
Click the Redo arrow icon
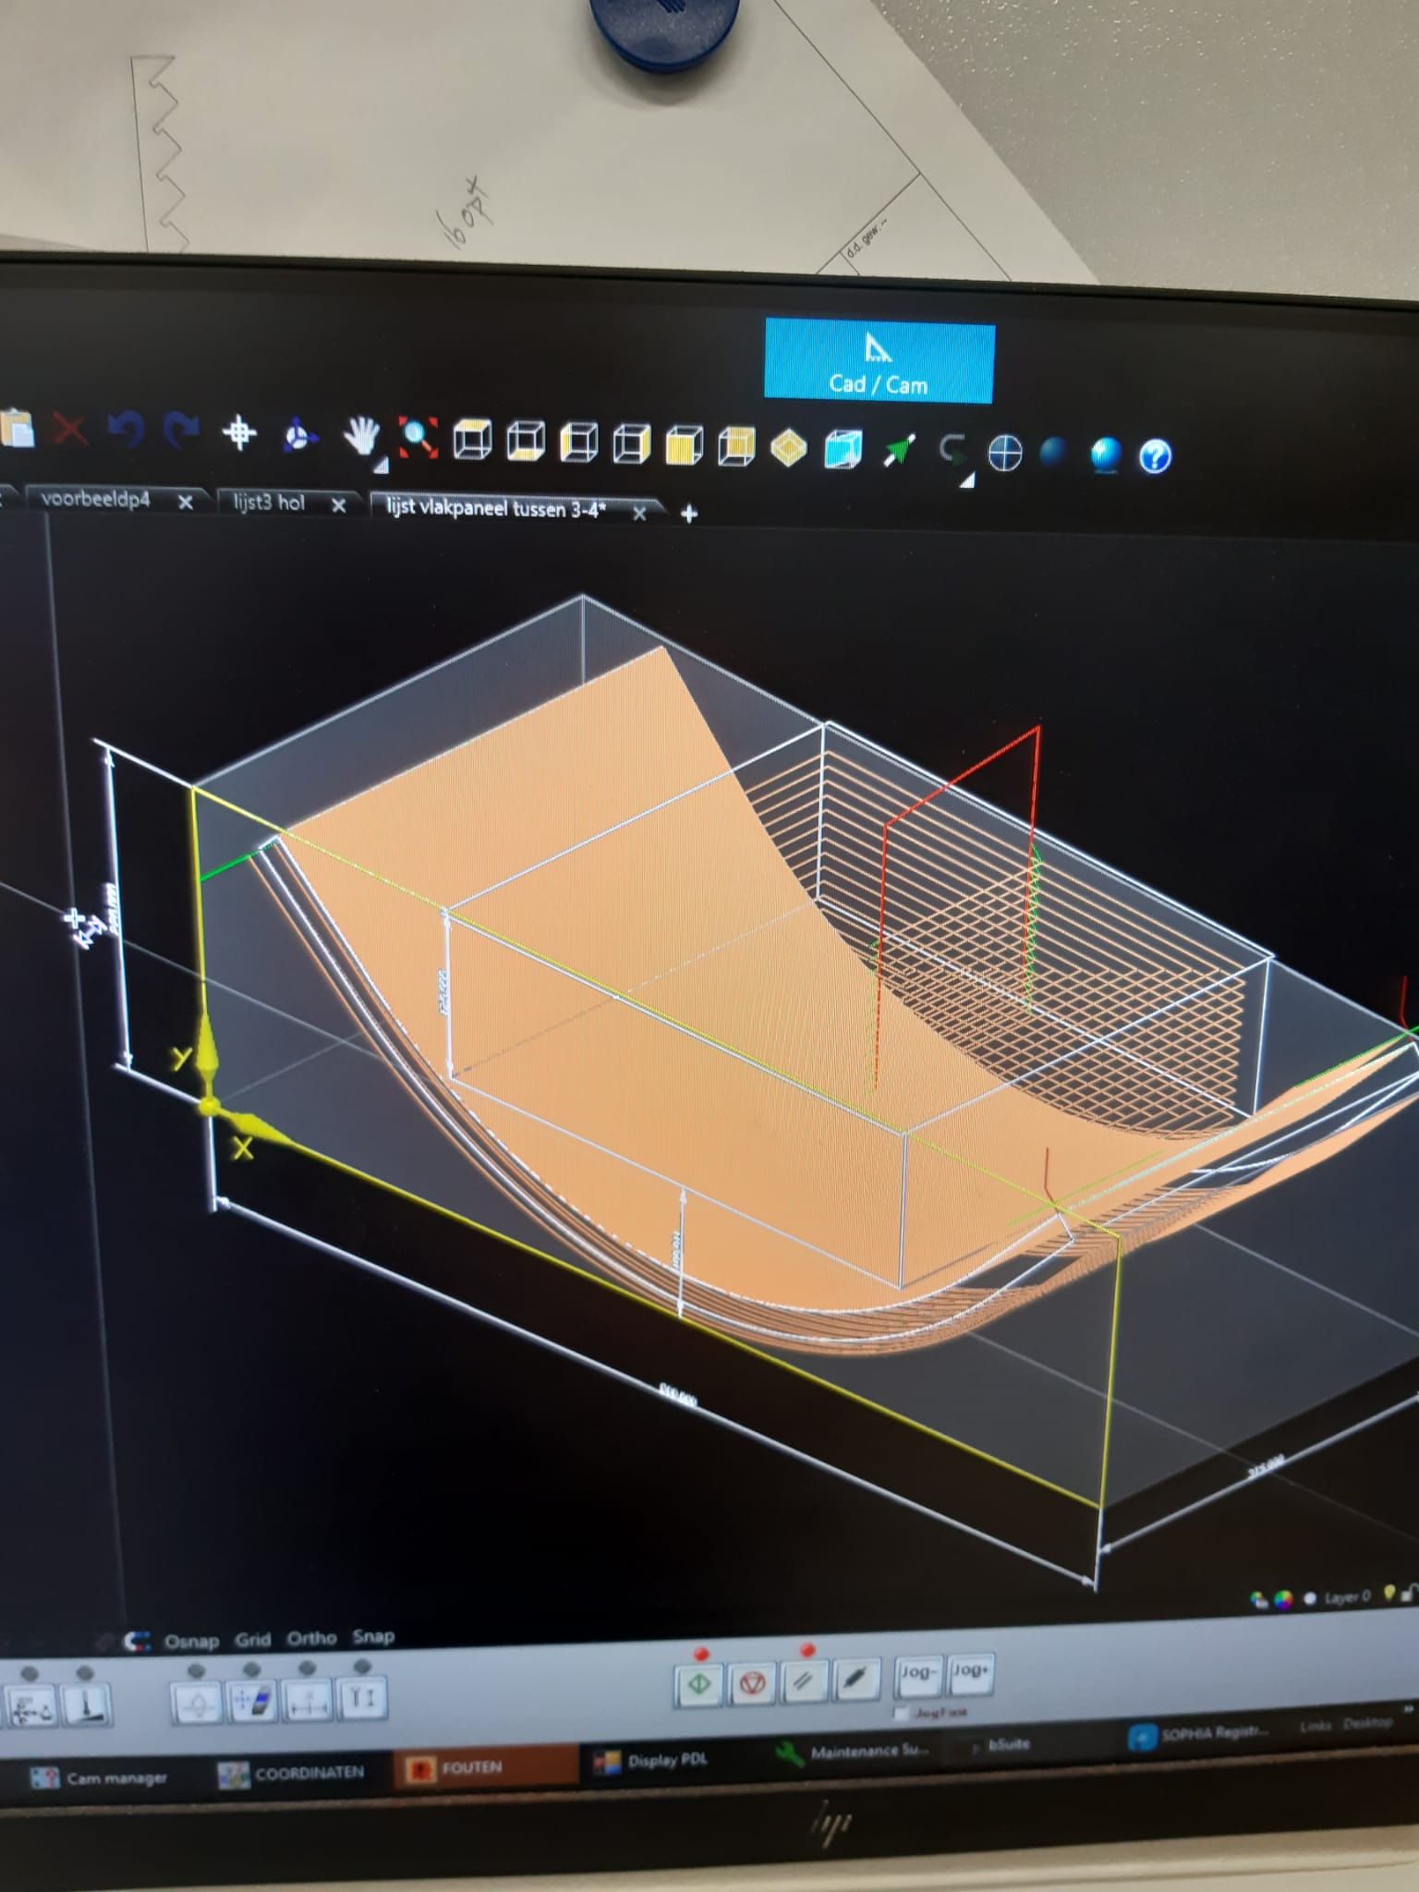182,430
